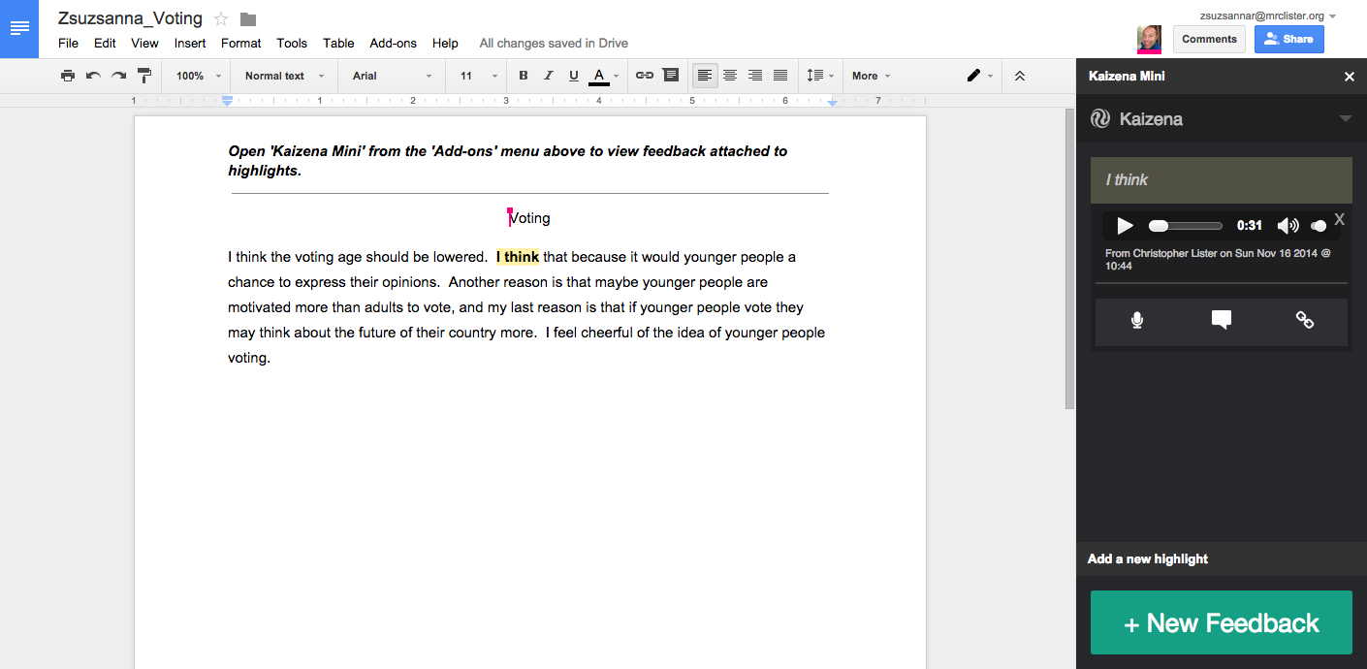The width and height of the screenshot is (1367, 669).
Task: Open the editing mode pencil menu
Action: click(979, 76)
